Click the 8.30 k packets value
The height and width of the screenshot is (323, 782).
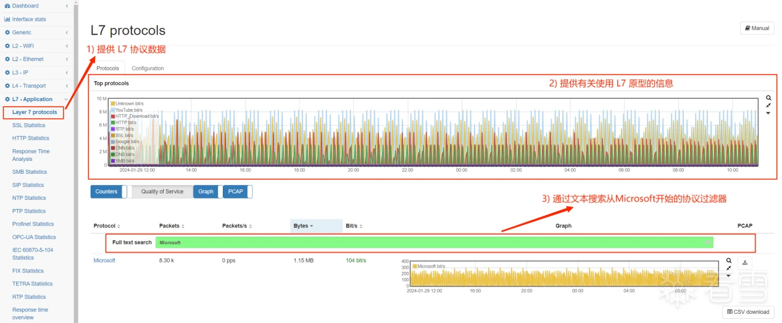[x=167, y=260]
